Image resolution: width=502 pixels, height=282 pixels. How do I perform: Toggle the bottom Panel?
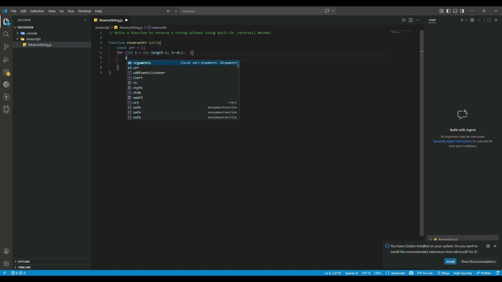point(455,11)
